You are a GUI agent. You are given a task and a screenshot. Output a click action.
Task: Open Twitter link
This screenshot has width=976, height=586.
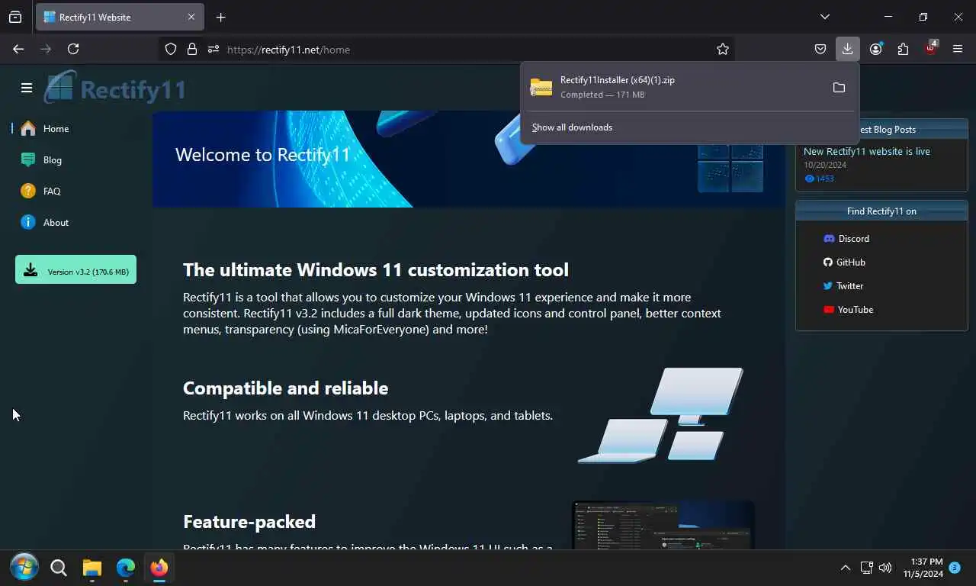click(x=843, y=285)
